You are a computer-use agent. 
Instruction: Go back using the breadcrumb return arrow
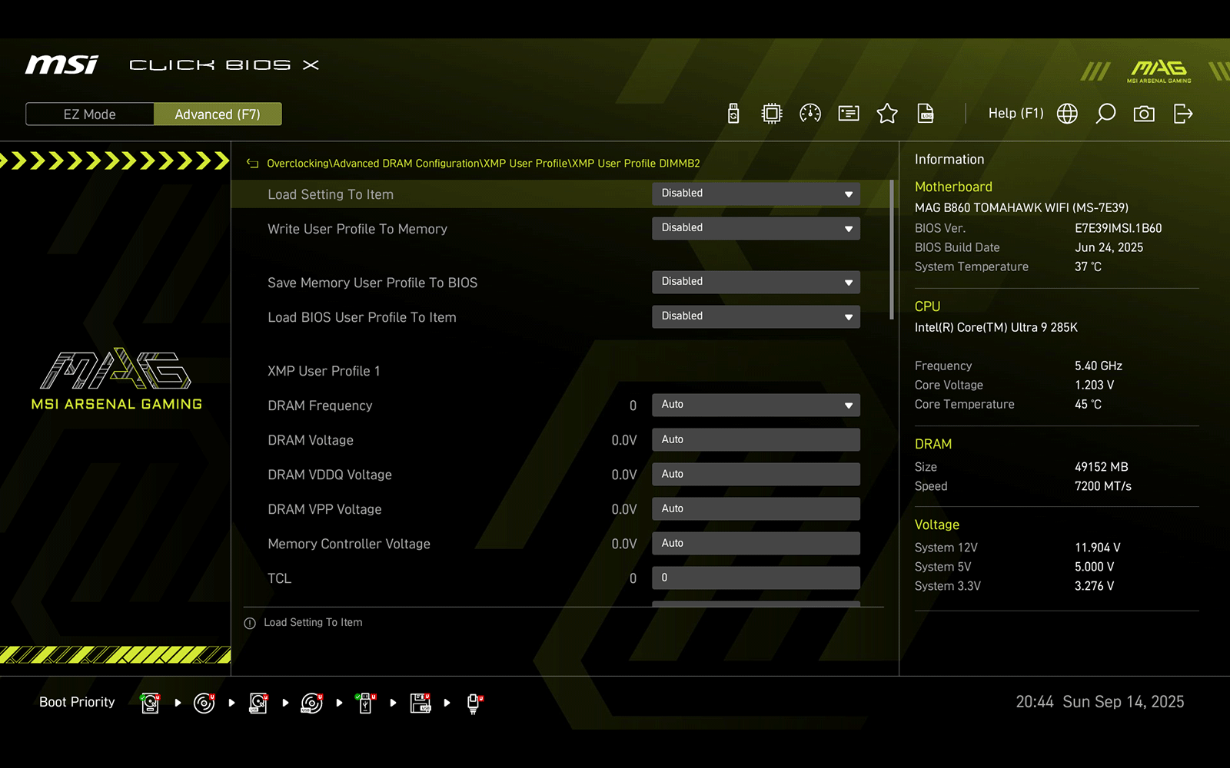click(252, 164)
